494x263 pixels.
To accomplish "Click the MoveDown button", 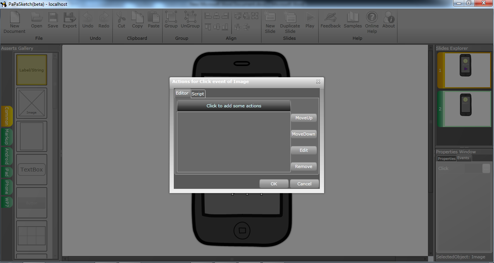I will click(304, 134).
